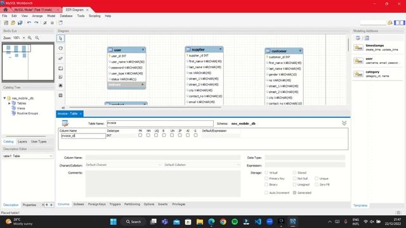Collapse the supplier table with its arrow

coord(220,49)
